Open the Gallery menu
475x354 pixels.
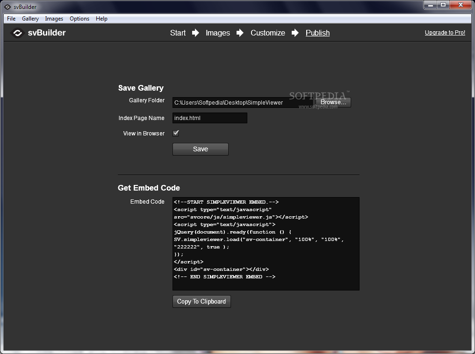30,19
